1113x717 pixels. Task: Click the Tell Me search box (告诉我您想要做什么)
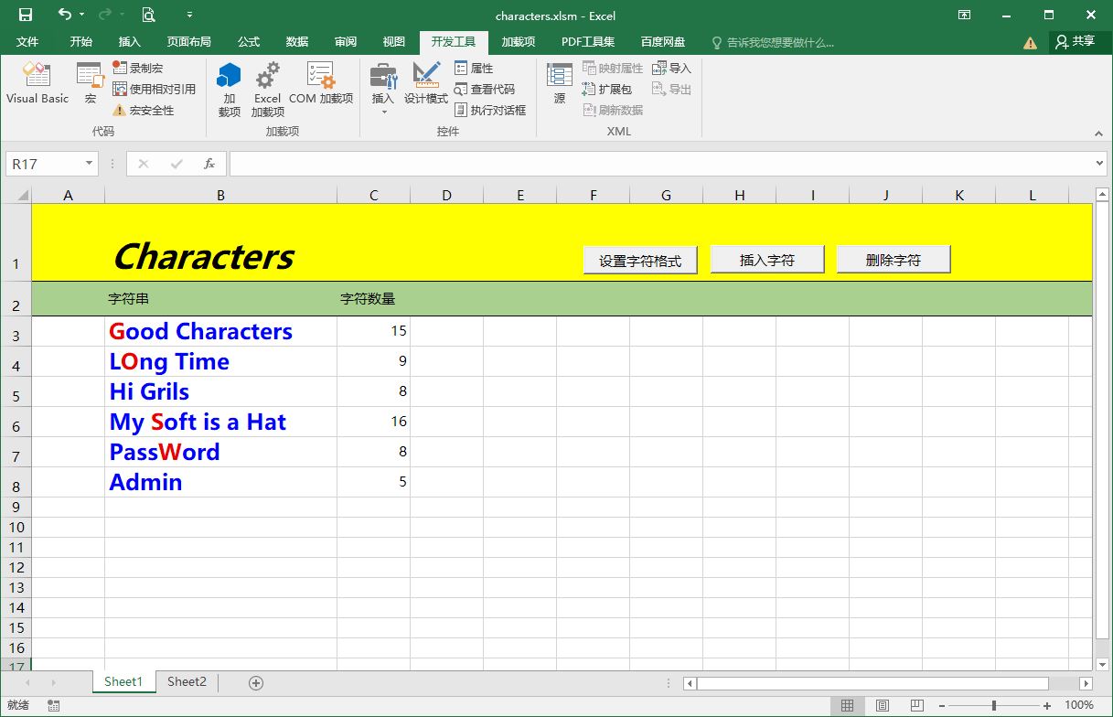click(x=773, y=42)
